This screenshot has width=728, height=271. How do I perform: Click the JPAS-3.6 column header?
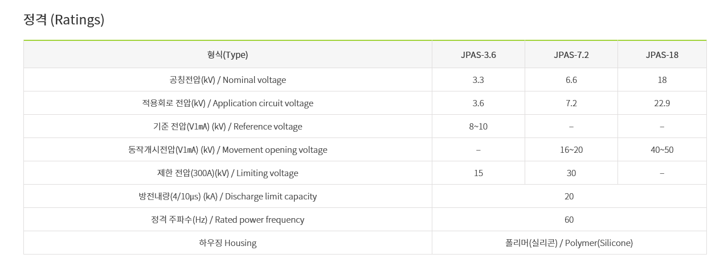point(478,55)
